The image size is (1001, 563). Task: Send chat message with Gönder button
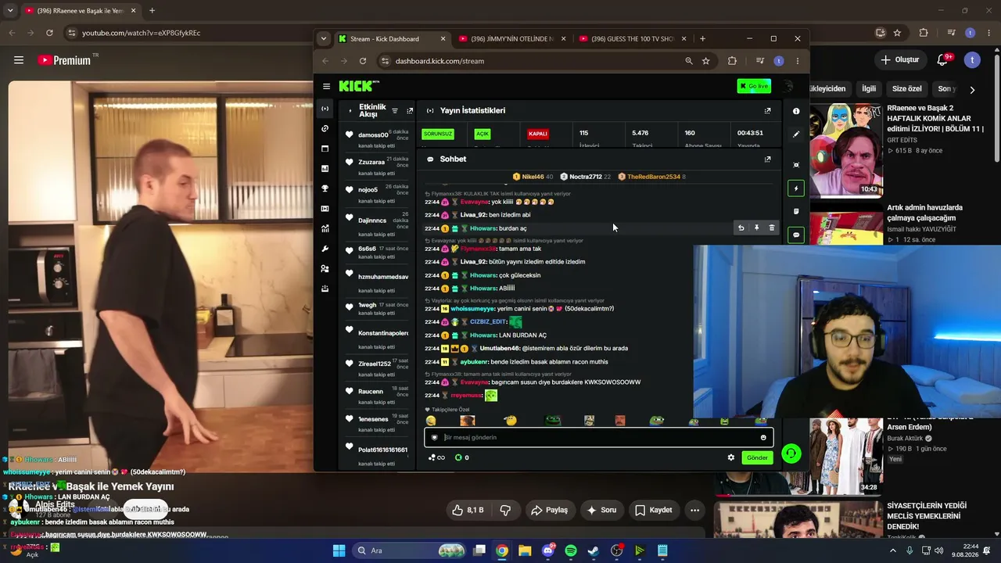(x=757, y=457)
